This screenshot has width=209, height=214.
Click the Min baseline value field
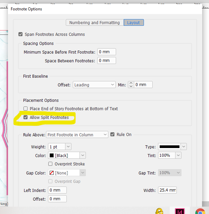[143, 85]
